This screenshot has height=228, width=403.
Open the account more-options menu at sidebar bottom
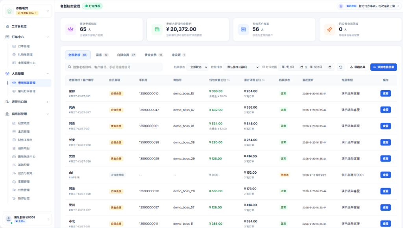click(48, 219)
